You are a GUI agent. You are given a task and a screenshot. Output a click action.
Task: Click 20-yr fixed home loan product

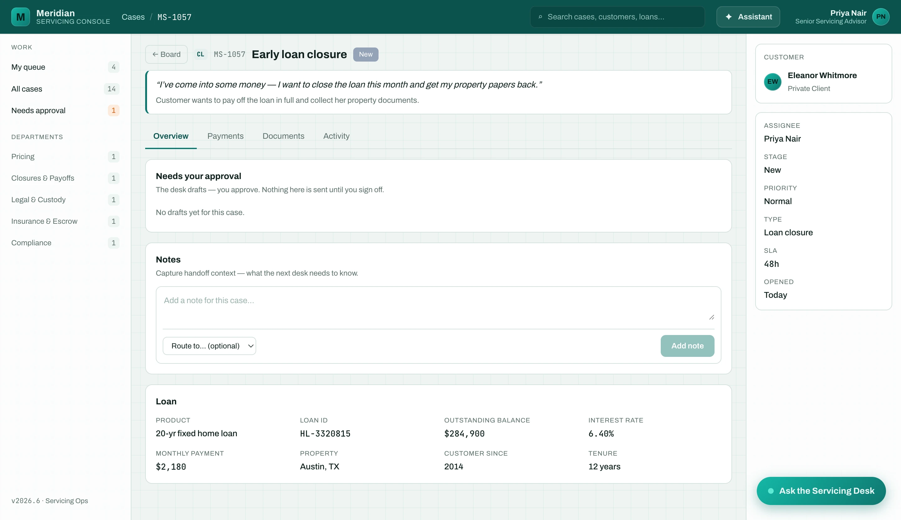click(196, 433)
